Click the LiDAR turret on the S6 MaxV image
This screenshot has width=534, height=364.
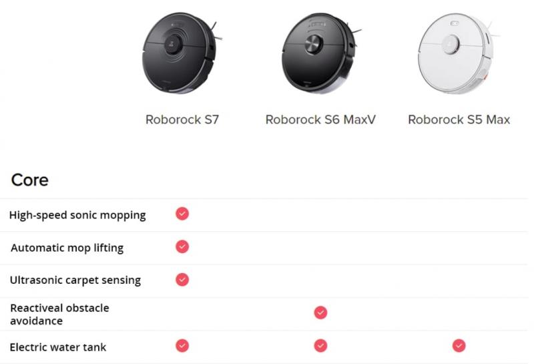point(314,44)
